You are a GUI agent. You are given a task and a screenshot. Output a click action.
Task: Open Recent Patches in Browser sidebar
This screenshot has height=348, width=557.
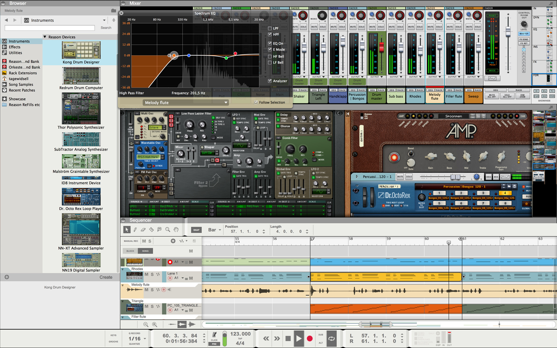[22, 90]
